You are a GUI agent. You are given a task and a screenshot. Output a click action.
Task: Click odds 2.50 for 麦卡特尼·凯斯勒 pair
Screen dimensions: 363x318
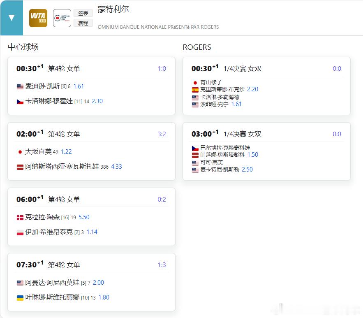pos(247,169)
